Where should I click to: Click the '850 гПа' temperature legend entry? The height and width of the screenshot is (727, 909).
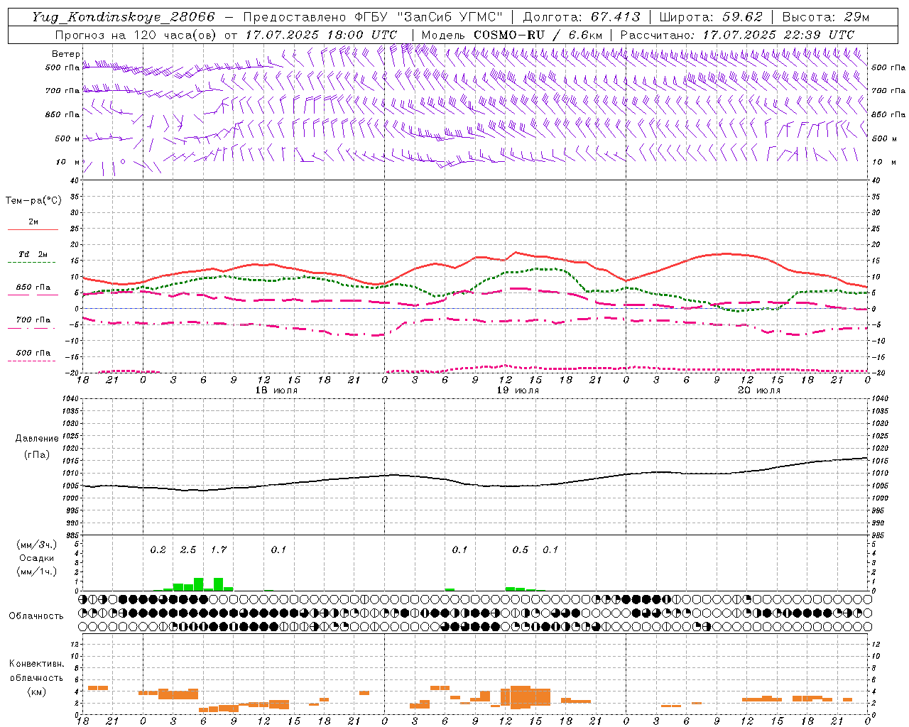[x=33, y=288]
